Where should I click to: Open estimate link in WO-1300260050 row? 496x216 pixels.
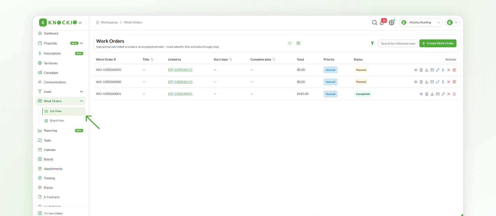(x=180, y=70)
